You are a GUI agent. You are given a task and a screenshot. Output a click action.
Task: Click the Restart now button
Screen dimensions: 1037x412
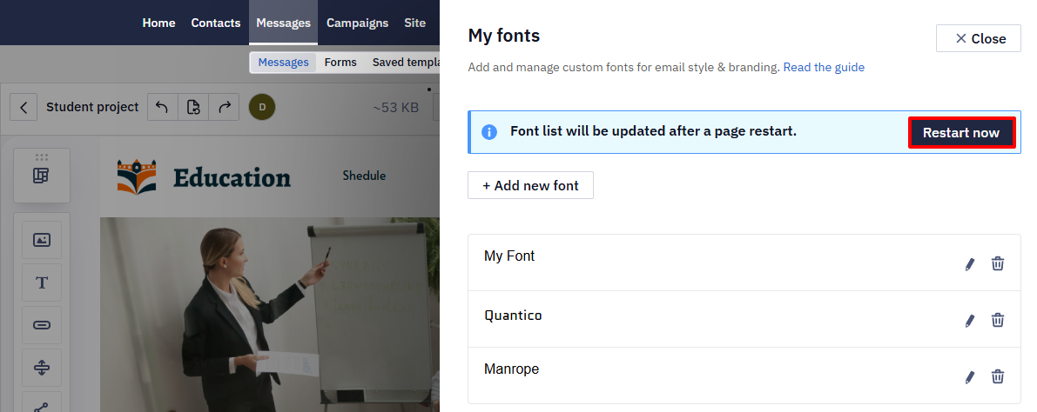click(x=961, y=132)
